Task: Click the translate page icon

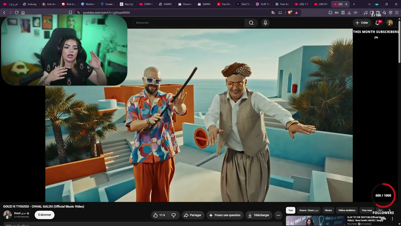Action: [273, 13]
